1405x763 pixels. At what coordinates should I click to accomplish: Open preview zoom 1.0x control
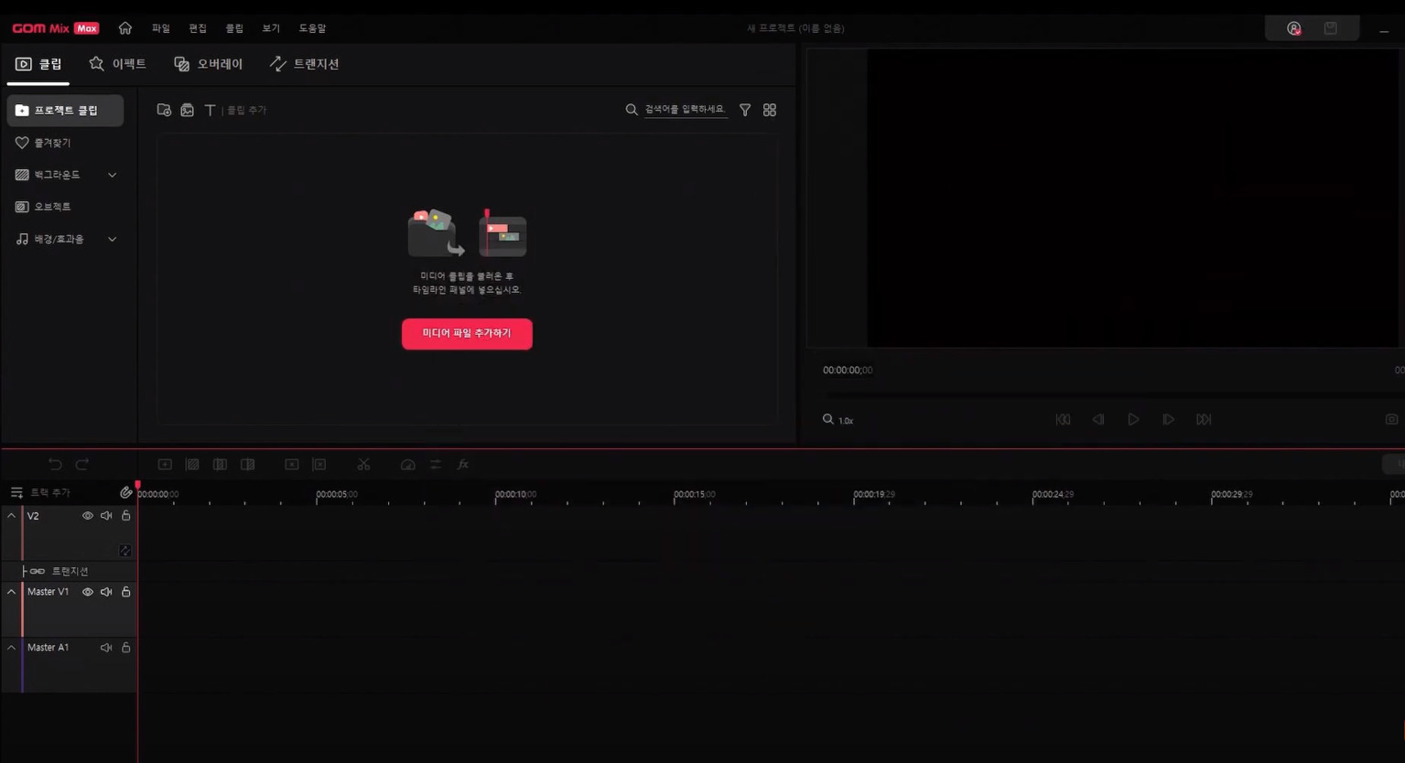(x=838, y=420)
